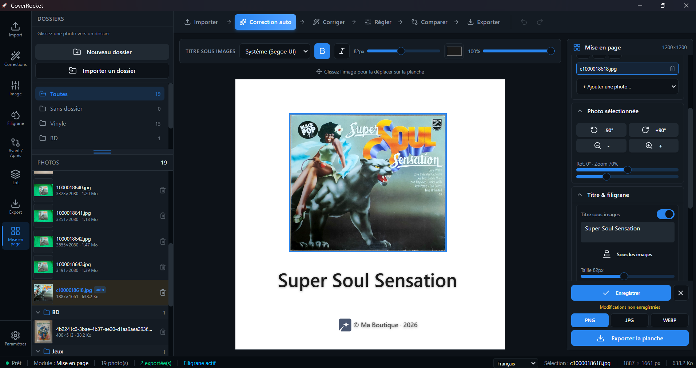
Task: Open the Filigrane sidebar tool
Action: coord(15,118)
